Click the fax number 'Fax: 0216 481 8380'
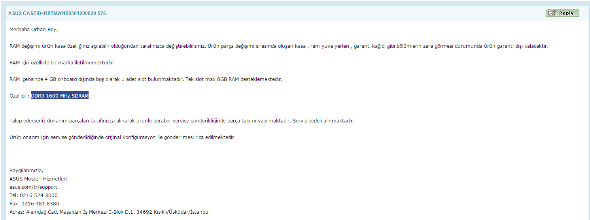The image size is (590, 220). [x=34, y=204]
